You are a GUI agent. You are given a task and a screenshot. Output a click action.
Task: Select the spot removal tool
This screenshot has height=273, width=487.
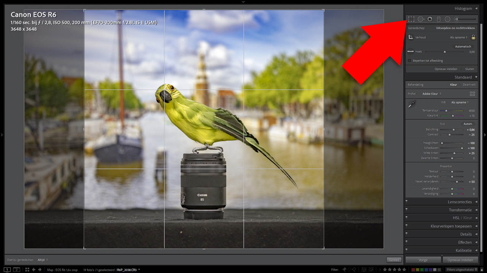420,19
